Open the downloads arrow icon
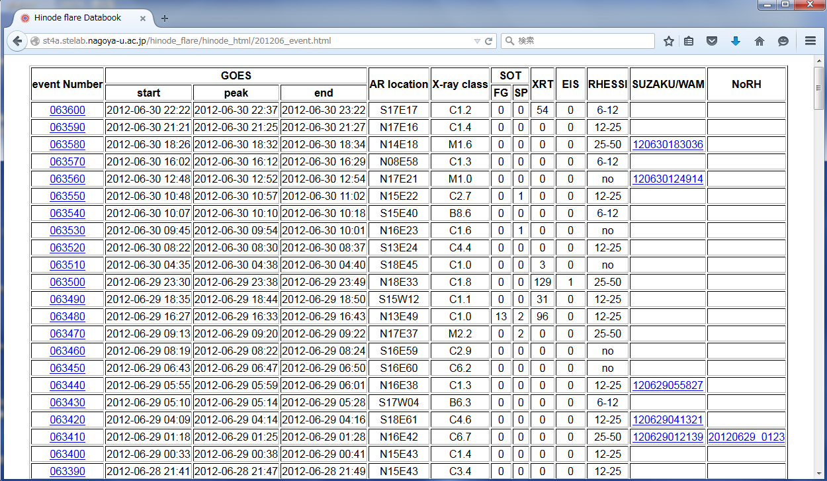The width and height of the screenshot is (827, 481). pyautogui.click(x=736, y=41)
